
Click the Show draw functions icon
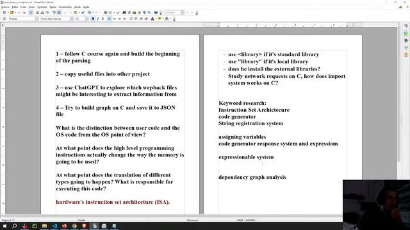click(118, 13)
